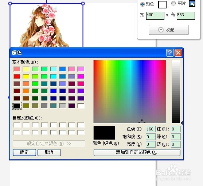Pick the olive basic color swatch
The image size is (203, 186).
26,106
